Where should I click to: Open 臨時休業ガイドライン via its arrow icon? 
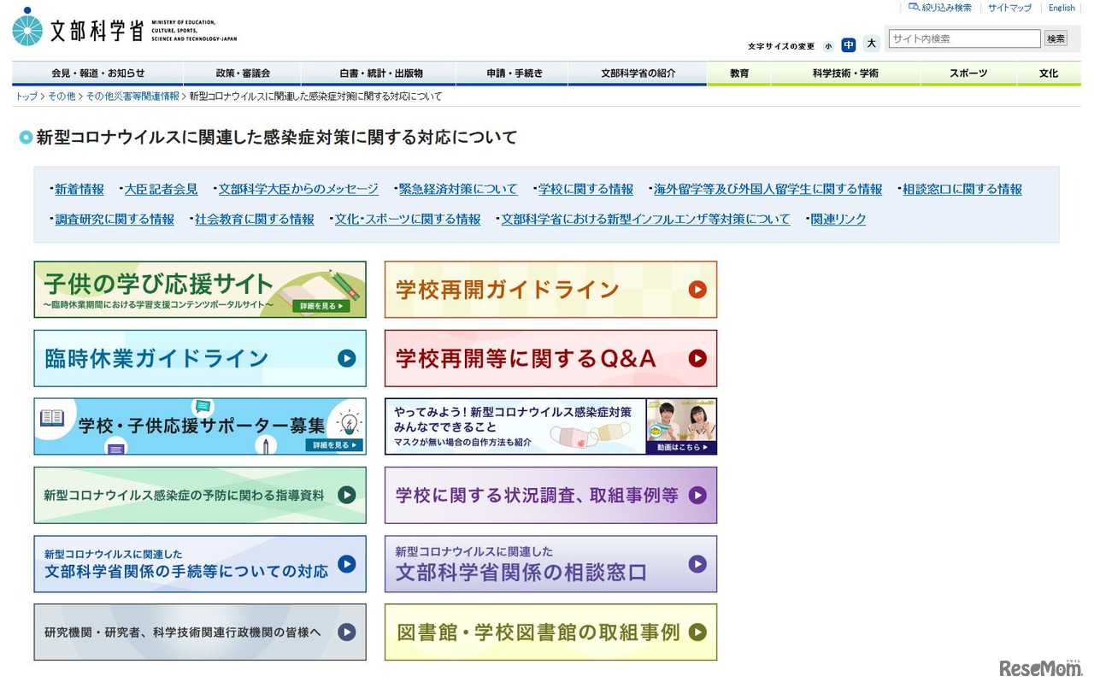[x=346, y=358]
